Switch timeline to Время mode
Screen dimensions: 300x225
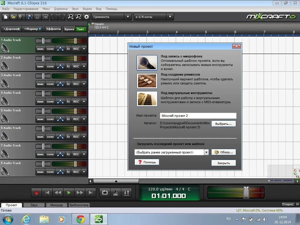click(x=69, y=29)
